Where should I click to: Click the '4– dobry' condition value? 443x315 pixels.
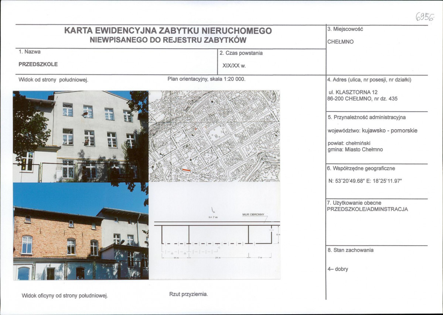[x=338, y=269]
